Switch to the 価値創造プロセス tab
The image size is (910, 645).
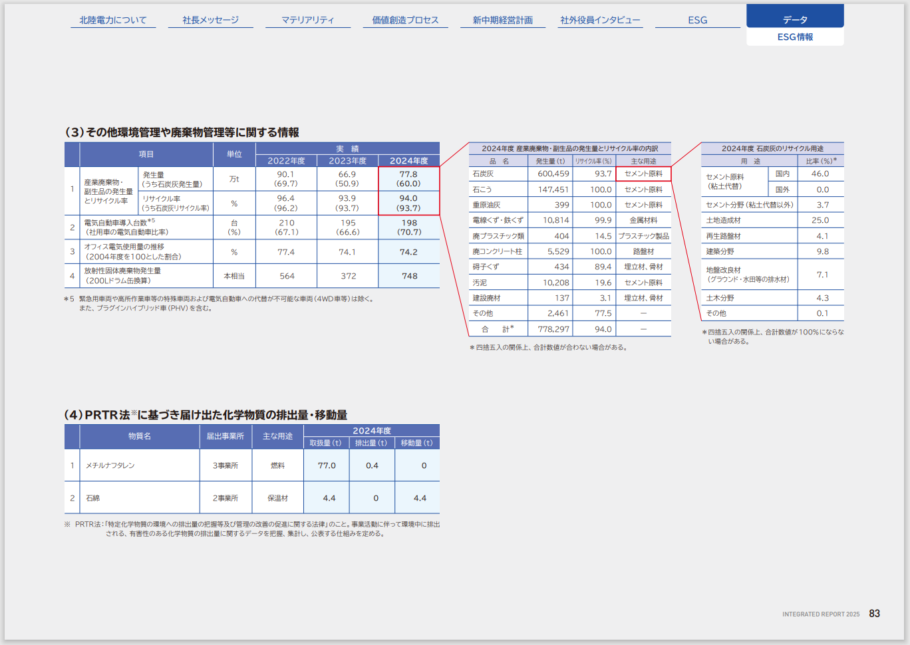tap(405, 20)
